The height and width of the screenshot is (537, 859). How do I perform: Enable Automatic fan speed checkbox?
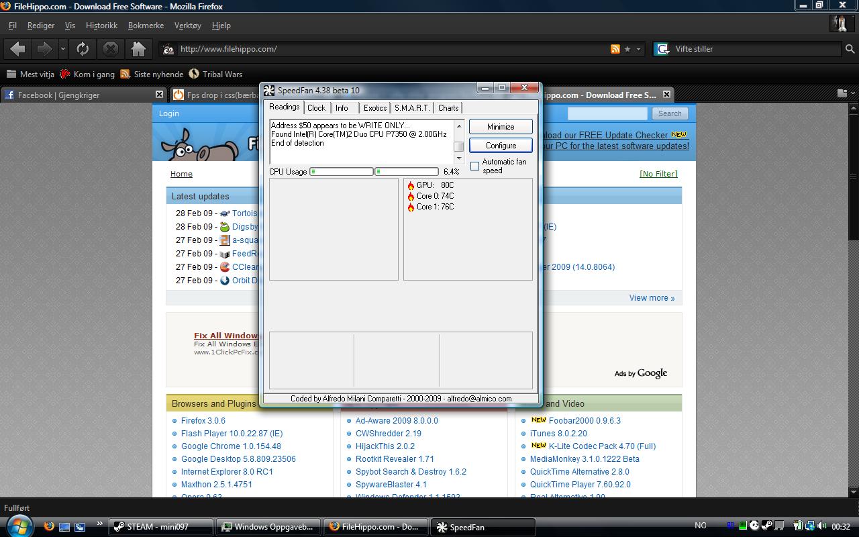[x=474, y=166]
